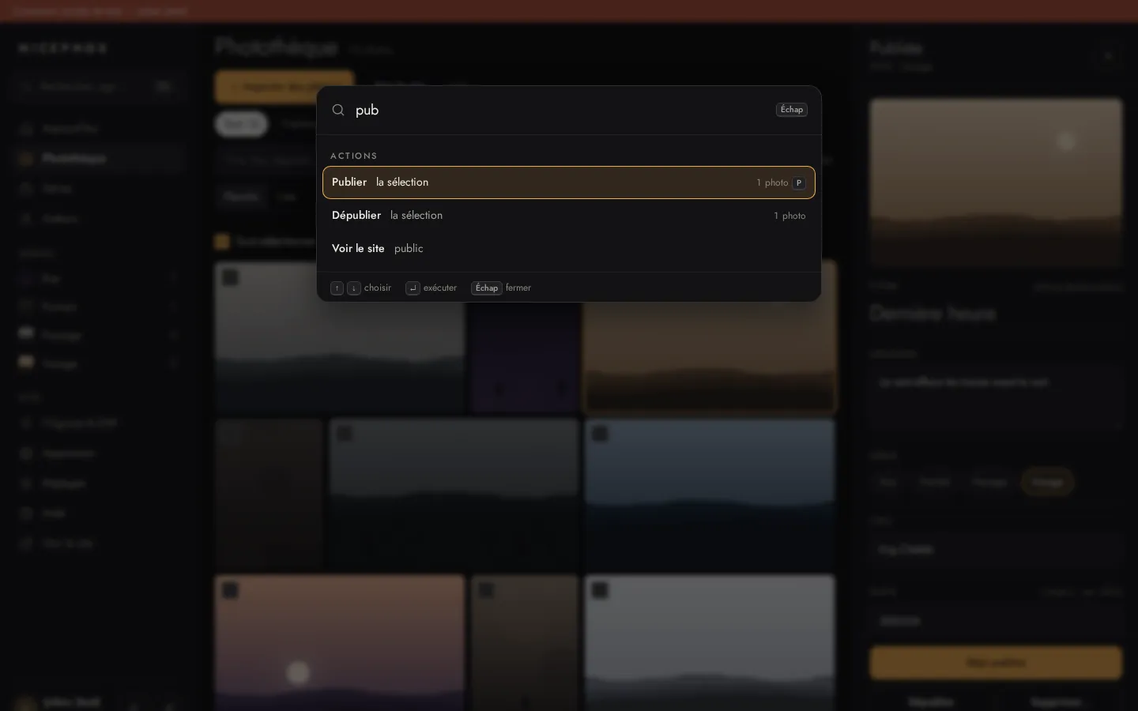
Task: Click the "ACTIONS" section heading
Action: tap(354, 156)
